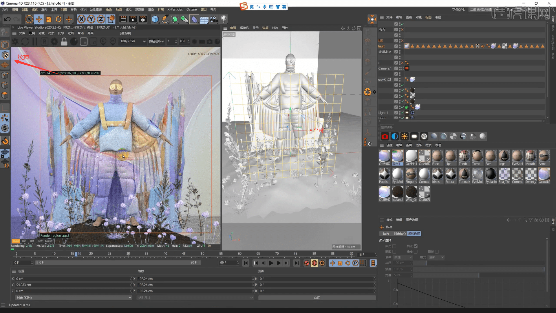The image size is (556, 313).
Task: Click the 应用 button at bottom right
Action: [317, 297]
